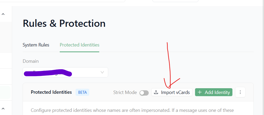Click the chevron arrow in Domain selector

pos(102,72)
